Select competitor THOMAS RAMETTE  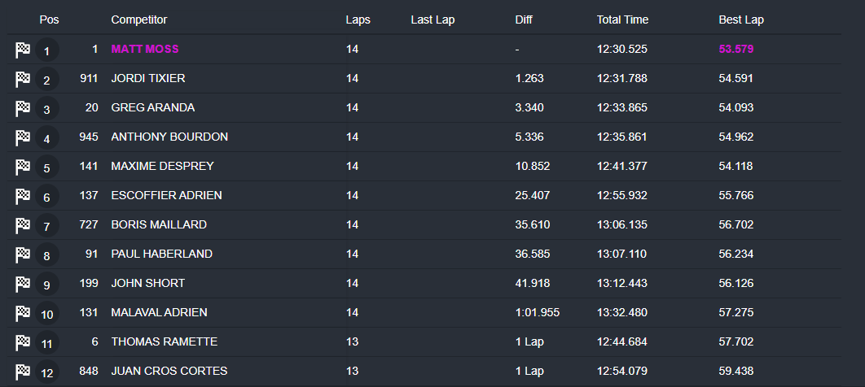[x=164, y=342]
